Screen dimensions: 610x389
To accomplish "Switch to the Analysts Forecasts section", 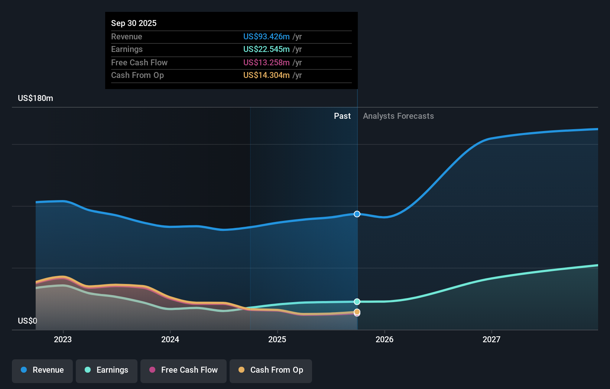I will pyautogui.click(x=398, y=116).
